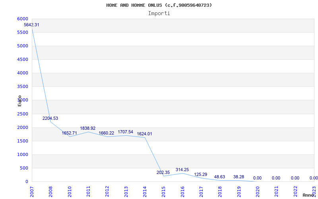This screenshot has height=199, width=318.
Task: Click the 202.35 data label
Action: (x=163, y=172)
